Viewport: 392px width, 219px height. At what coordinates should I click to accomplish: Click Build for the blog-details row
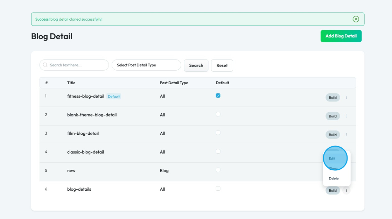point(332,191)
